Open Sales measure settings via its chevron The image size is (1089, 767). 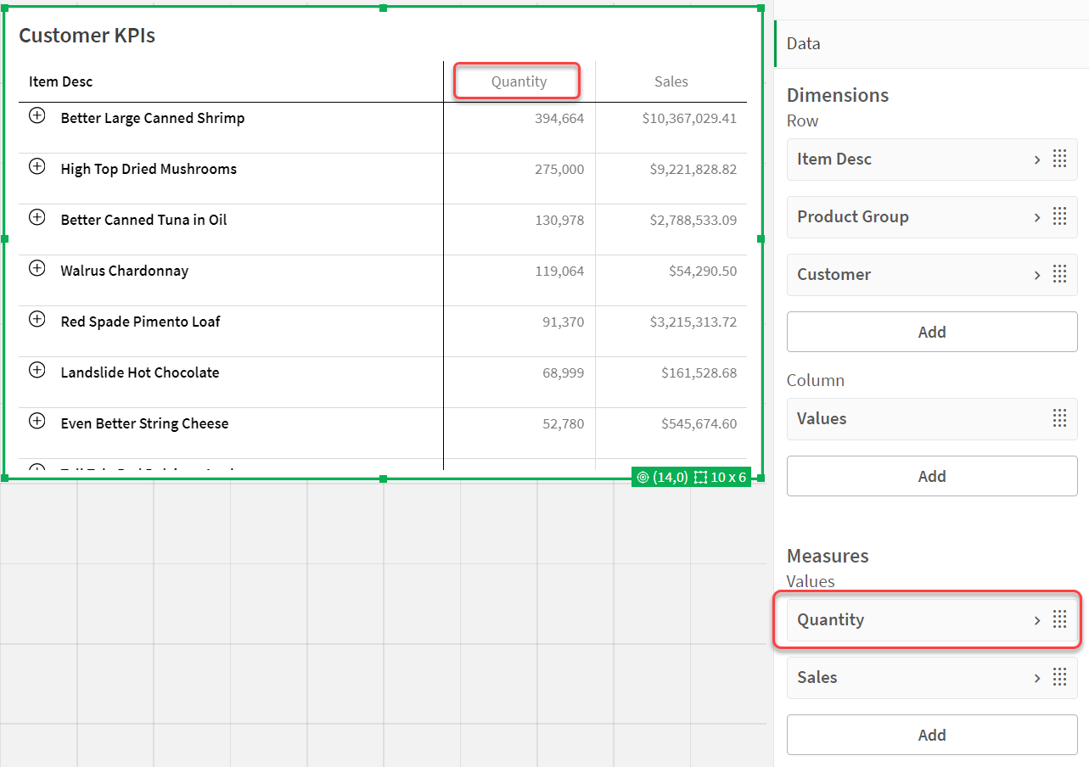pos(1036,677)
